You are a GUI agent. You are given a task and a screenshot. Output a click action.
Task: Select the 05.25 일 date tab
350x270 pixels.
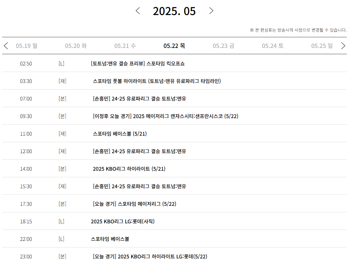322,46
